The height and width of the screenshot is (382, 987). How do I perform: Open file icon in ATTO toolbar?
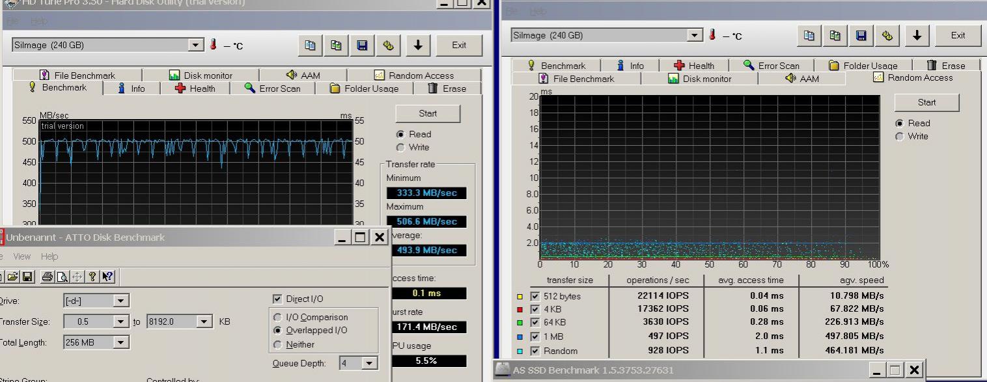13,277
